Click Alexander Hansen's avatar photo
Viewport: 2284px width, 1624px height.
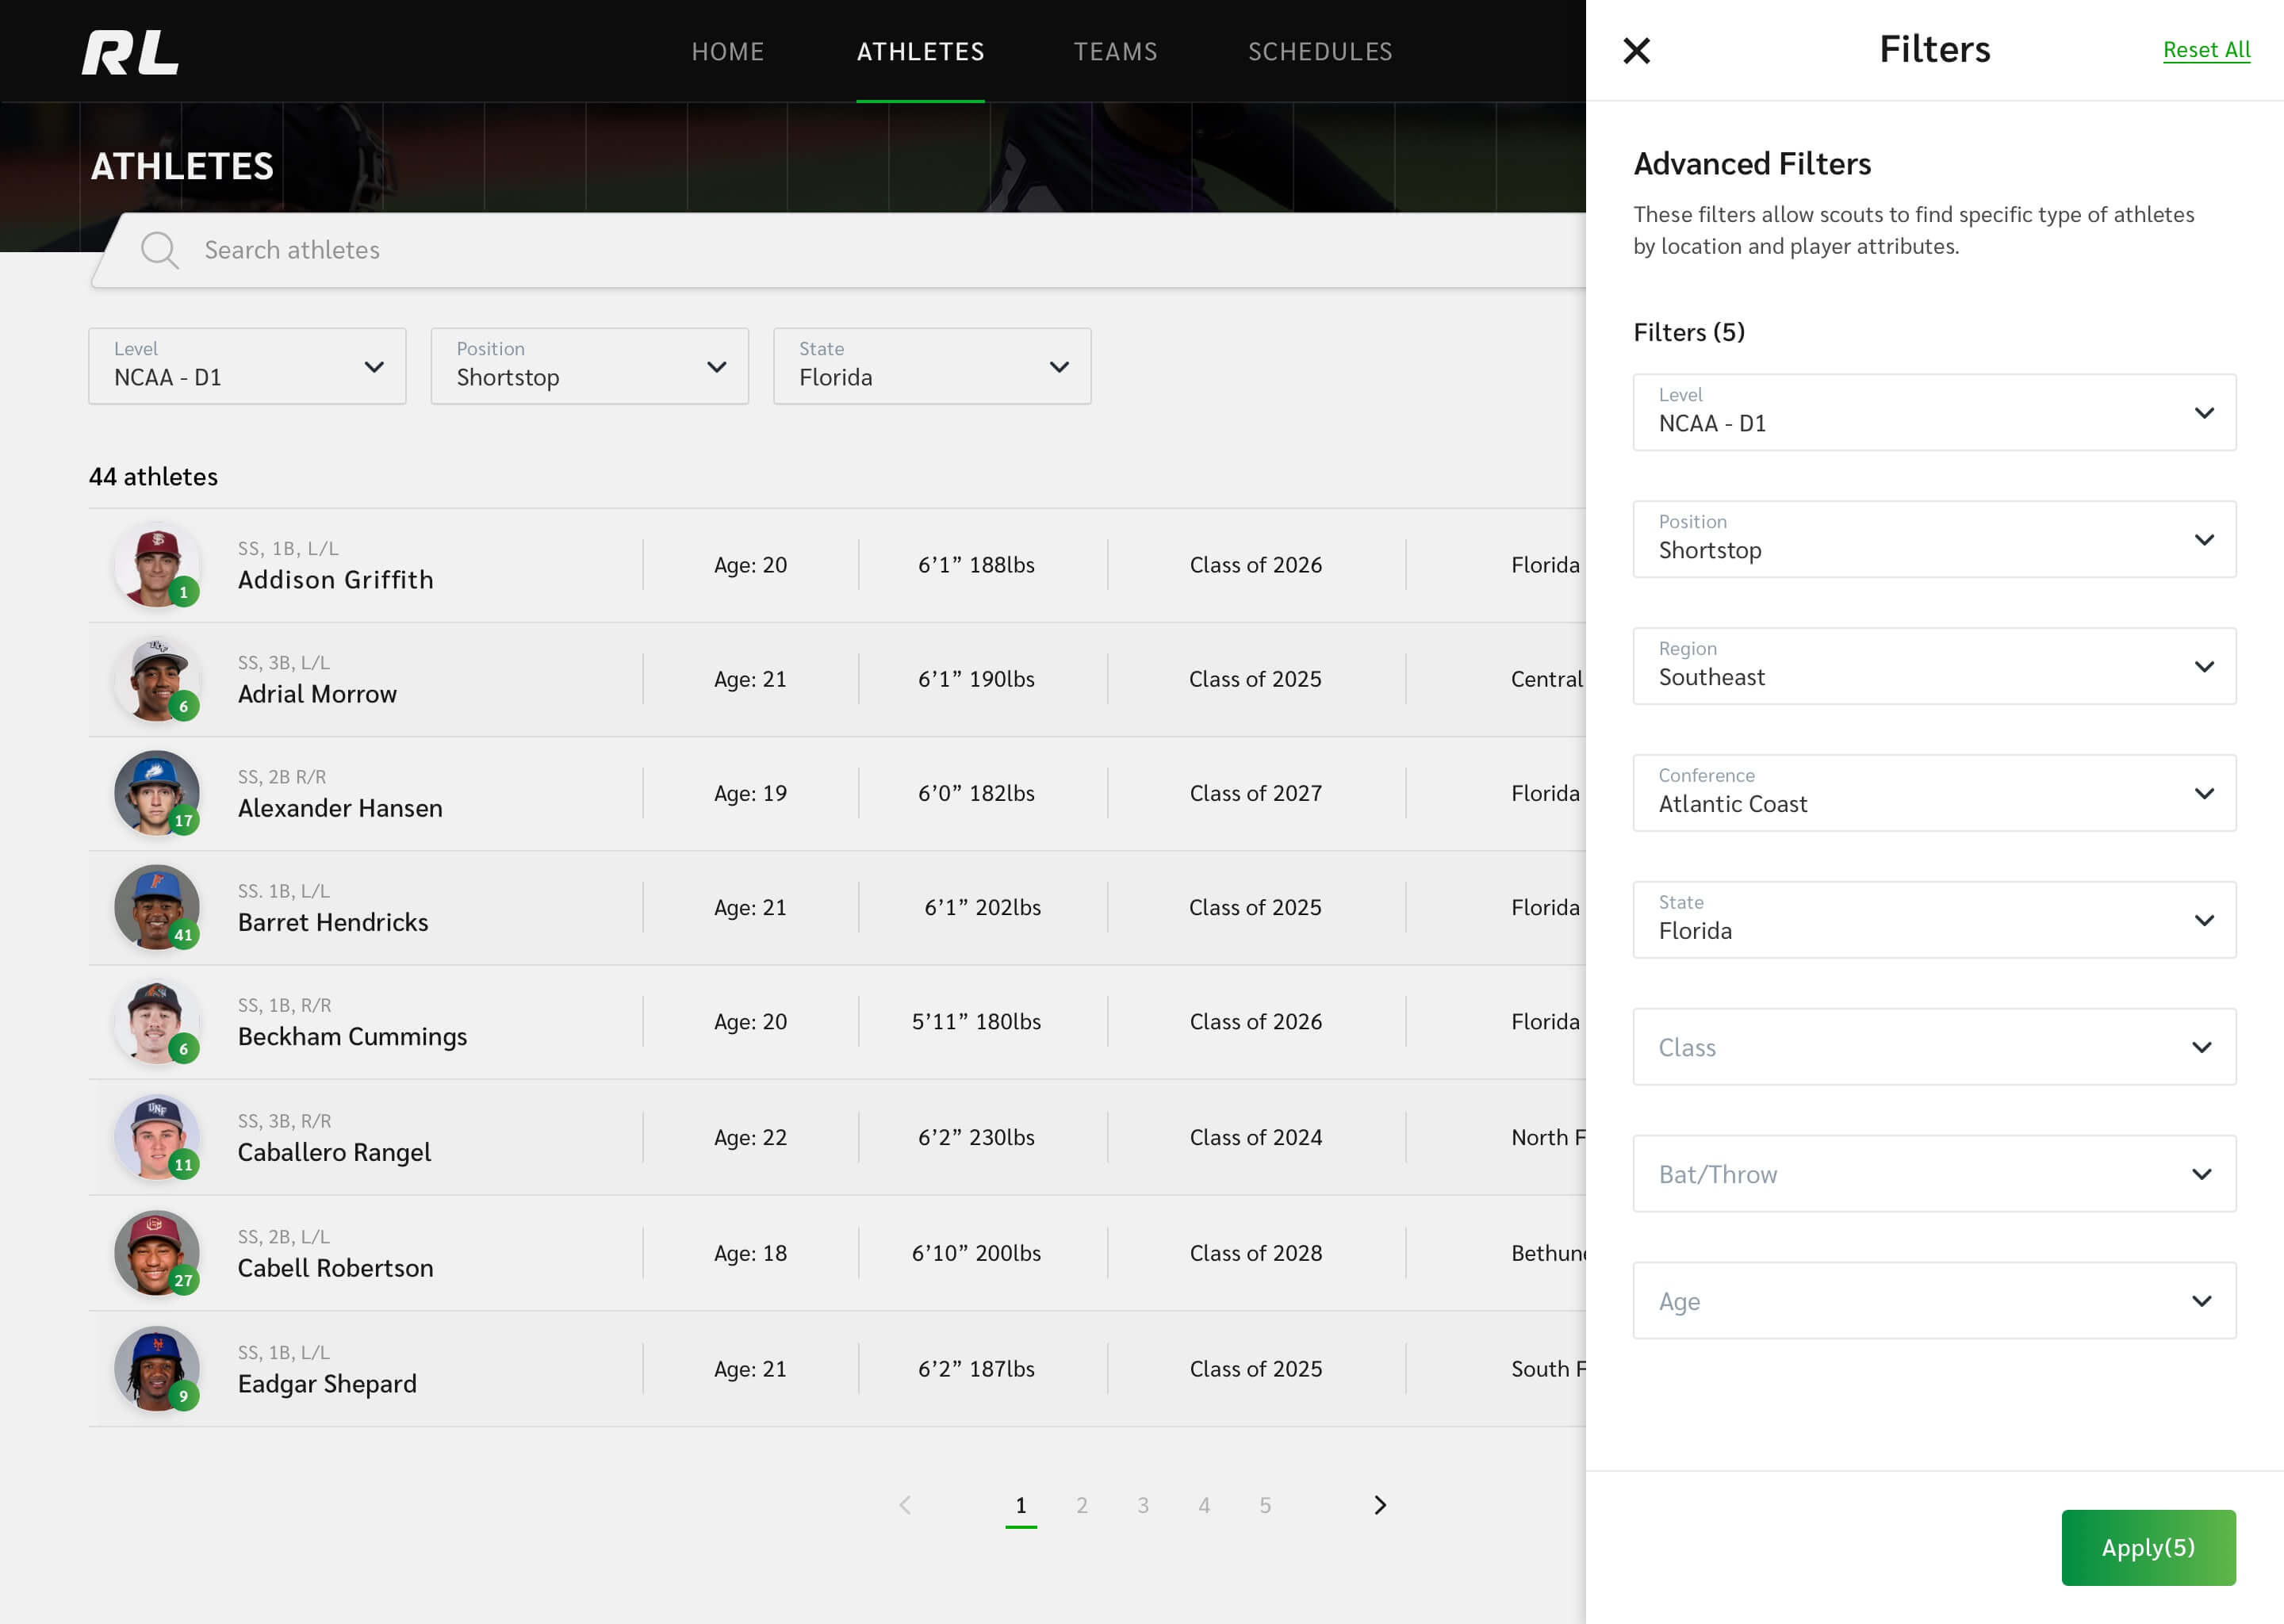pos(156,793)
